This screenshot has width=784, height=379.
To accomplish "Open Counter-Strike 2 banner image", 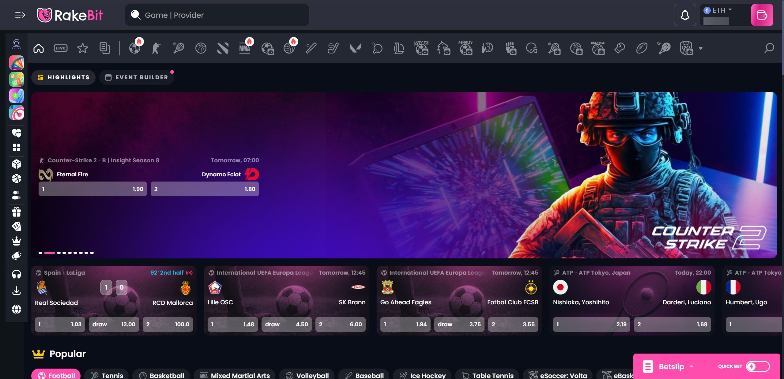I will [404, 175].
